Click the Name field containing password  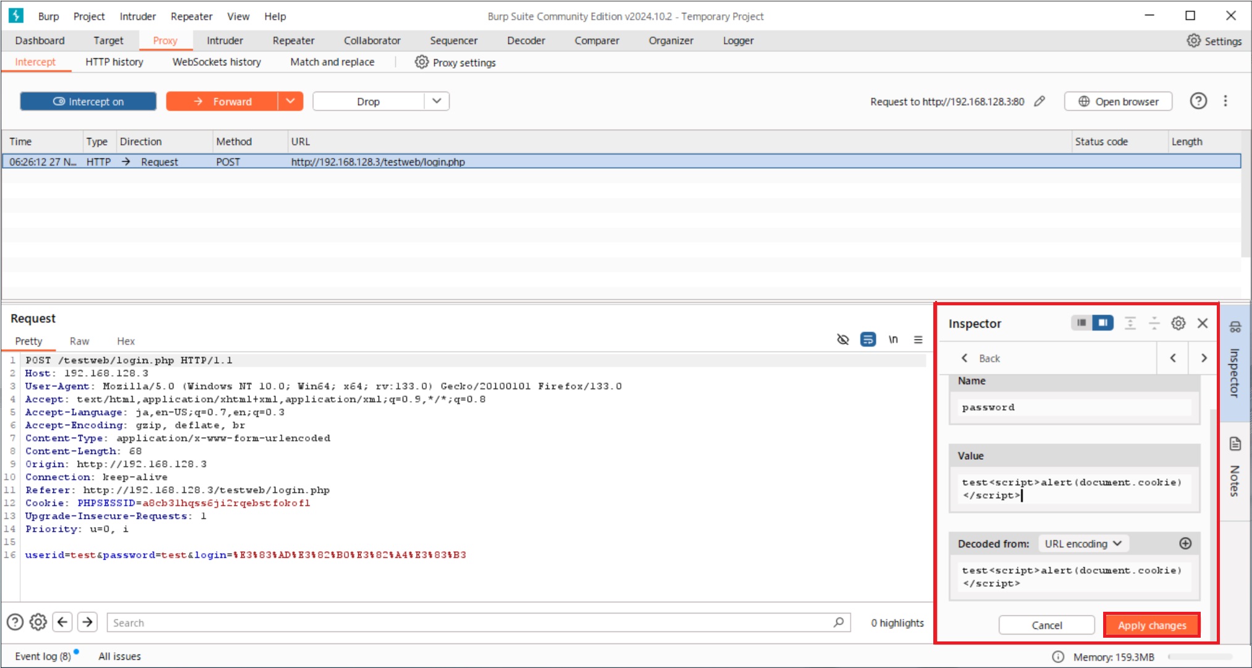click(x=1075, y=407)
